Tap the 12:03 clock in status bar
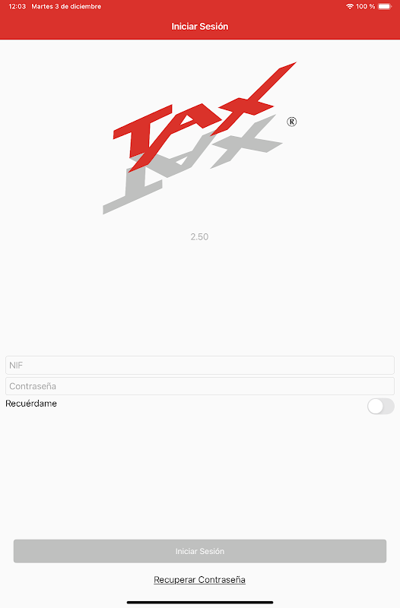The width and height of the screenshot is (400, 608). pos(17,7)
